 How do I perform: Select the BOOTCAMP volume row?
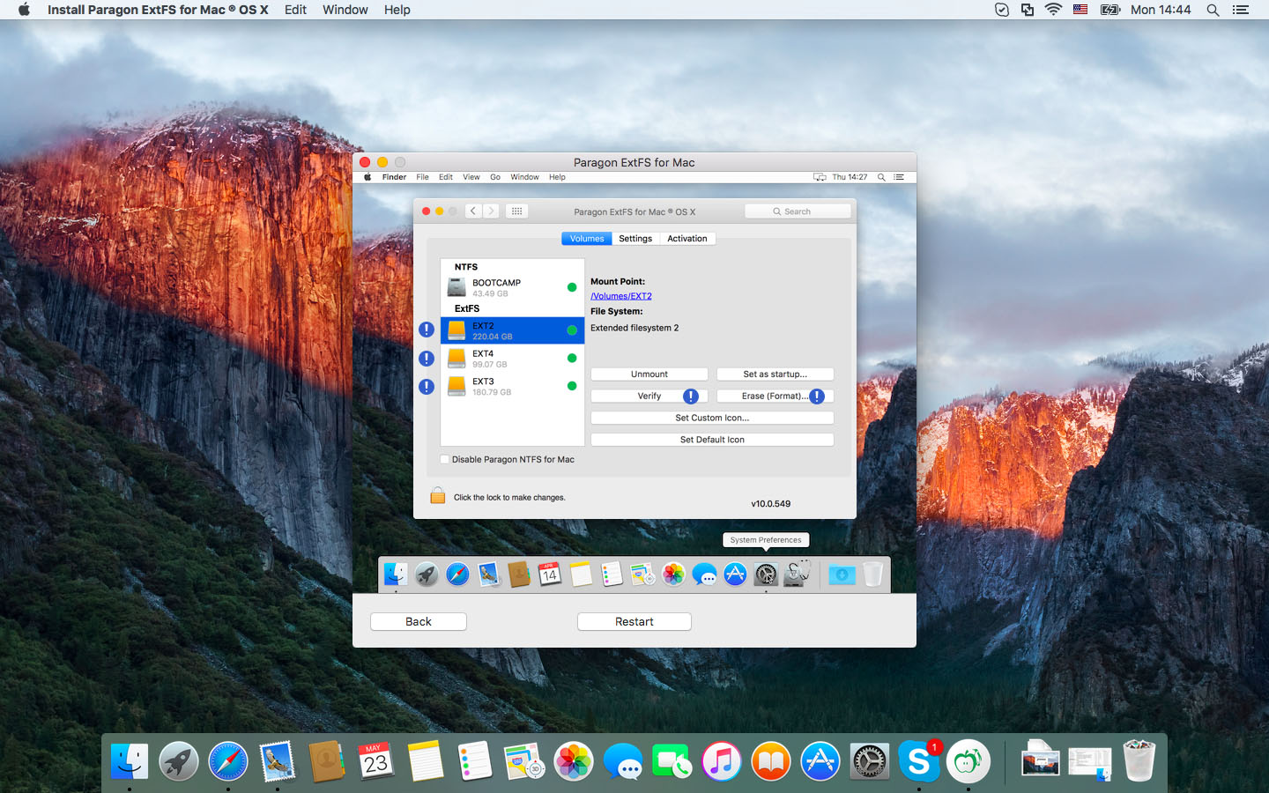[512, 287]
